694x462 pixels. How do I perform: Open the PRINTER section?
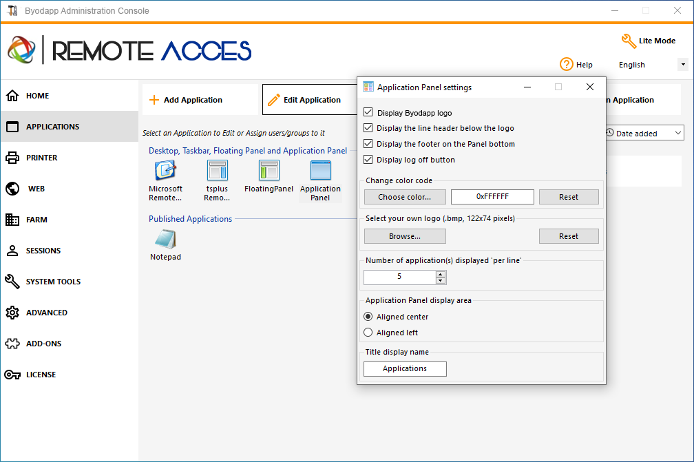pos(70,158)
